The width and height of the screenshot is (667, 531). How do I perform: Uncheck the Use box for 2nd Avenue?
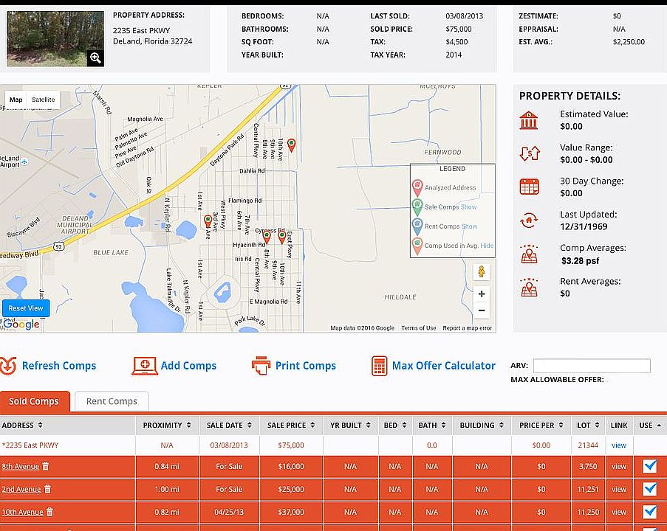650,489
